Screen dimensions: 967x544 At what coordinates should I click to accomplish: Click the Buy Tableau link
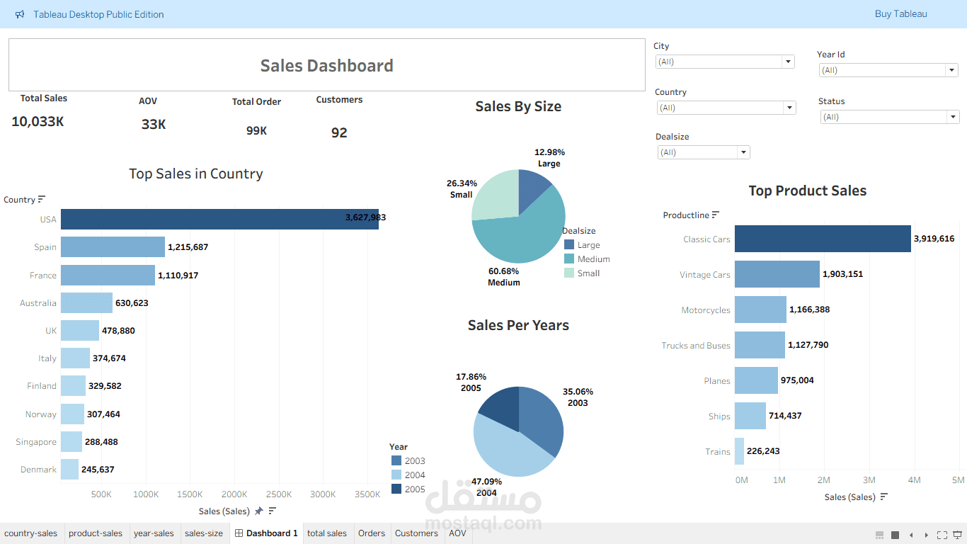point(900,13)
